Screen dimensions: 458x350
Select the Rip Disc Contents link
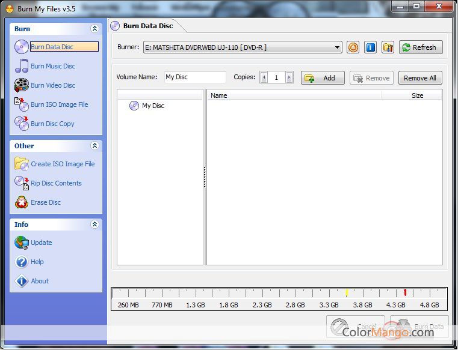point(56,183)
